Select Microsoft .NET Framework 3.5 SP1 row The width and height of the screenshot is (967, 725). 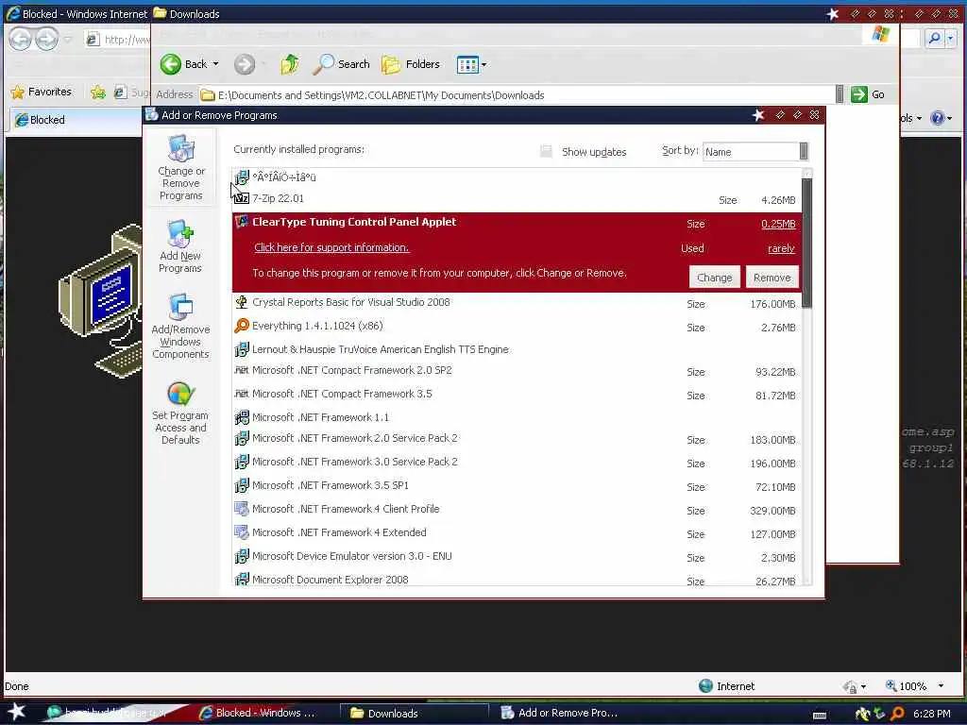click(517, 486)
